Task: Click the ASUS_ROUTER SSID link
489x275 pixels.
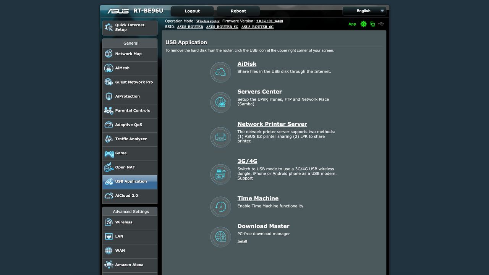Action: point(190,27)
